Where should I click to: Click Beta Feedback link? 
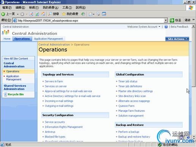[180, 27]
